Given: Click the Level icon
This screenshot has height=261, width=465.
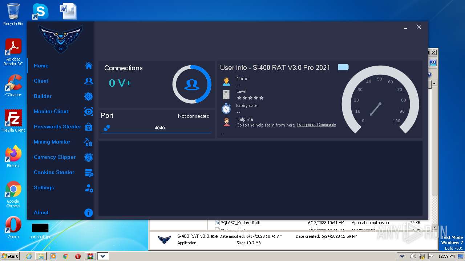Looking at the screenshot, I should (226, 95).
